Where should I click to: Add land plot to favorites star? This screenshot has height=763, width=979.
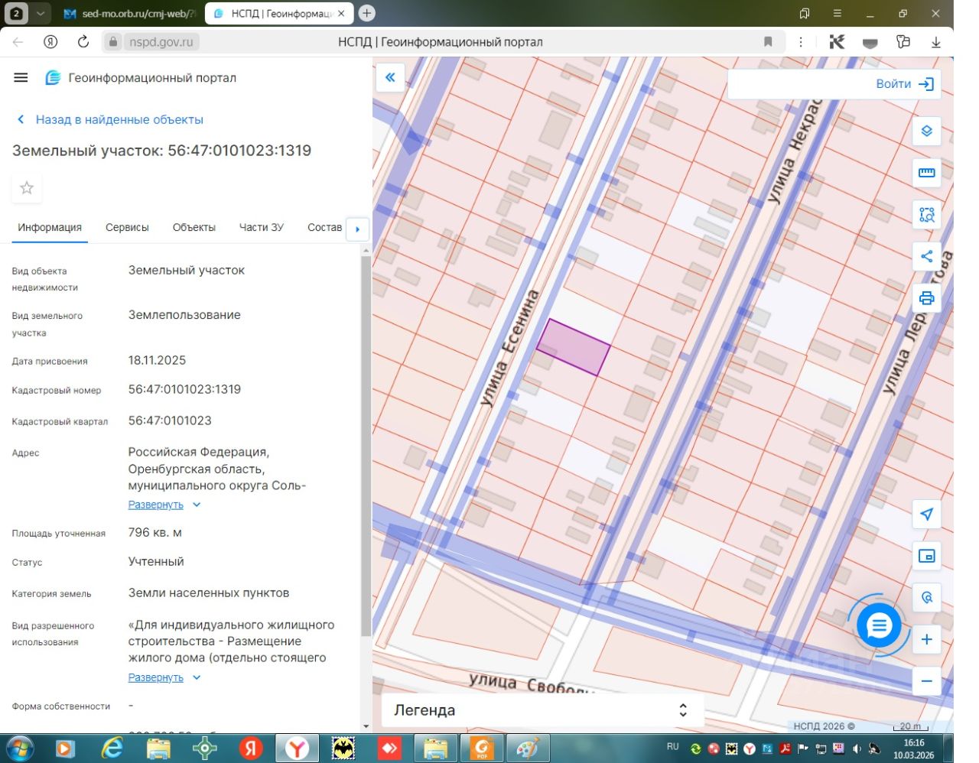click(27, 188)
